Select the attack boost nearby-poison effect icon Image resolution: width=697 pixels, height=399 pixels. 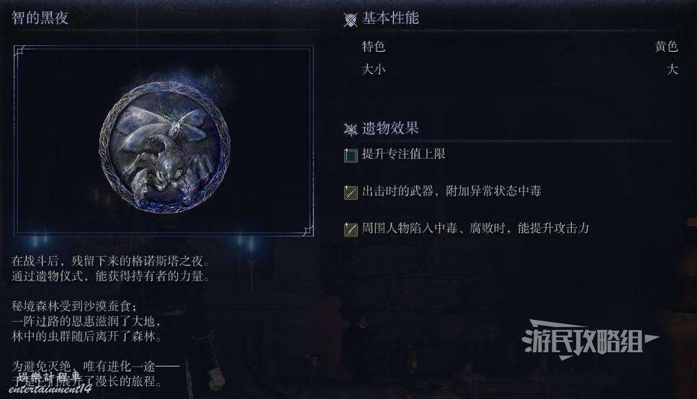coord(351,229)
